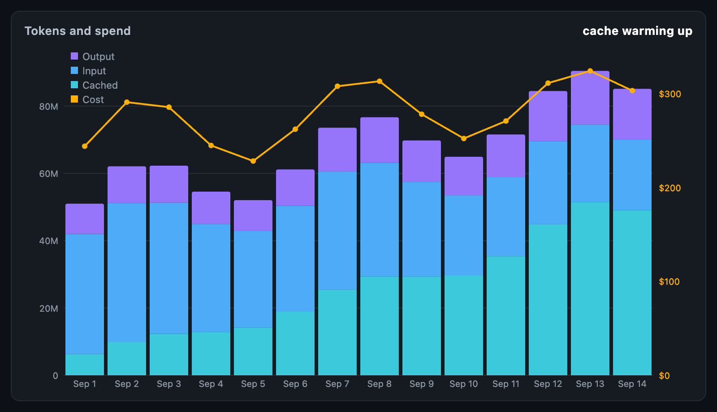
Task: Click the '$200' right axis label
Action: click(670, 188)
